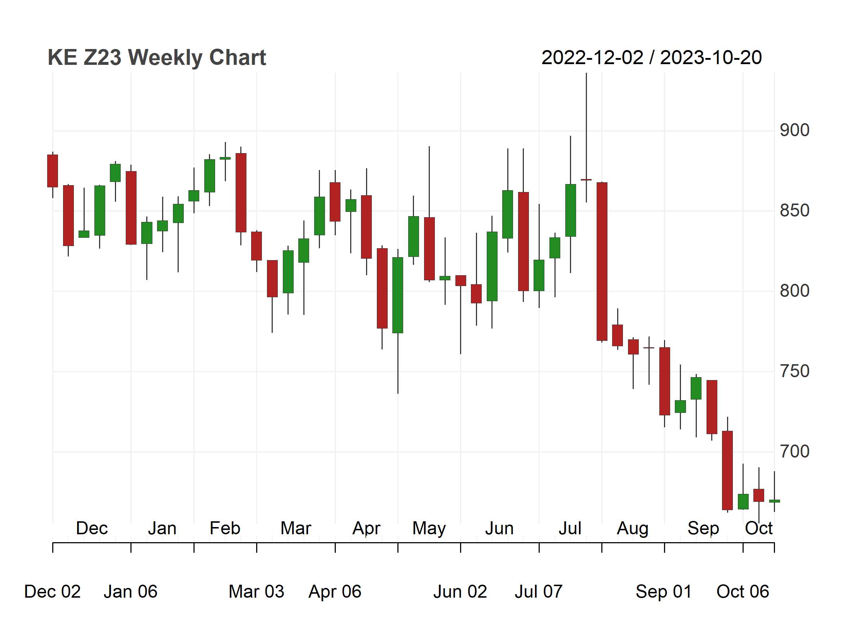Click the date range 2022-12-02 / 2023-10-20
Viewport: 851px width, 638px height.
(x=651, y=58)
